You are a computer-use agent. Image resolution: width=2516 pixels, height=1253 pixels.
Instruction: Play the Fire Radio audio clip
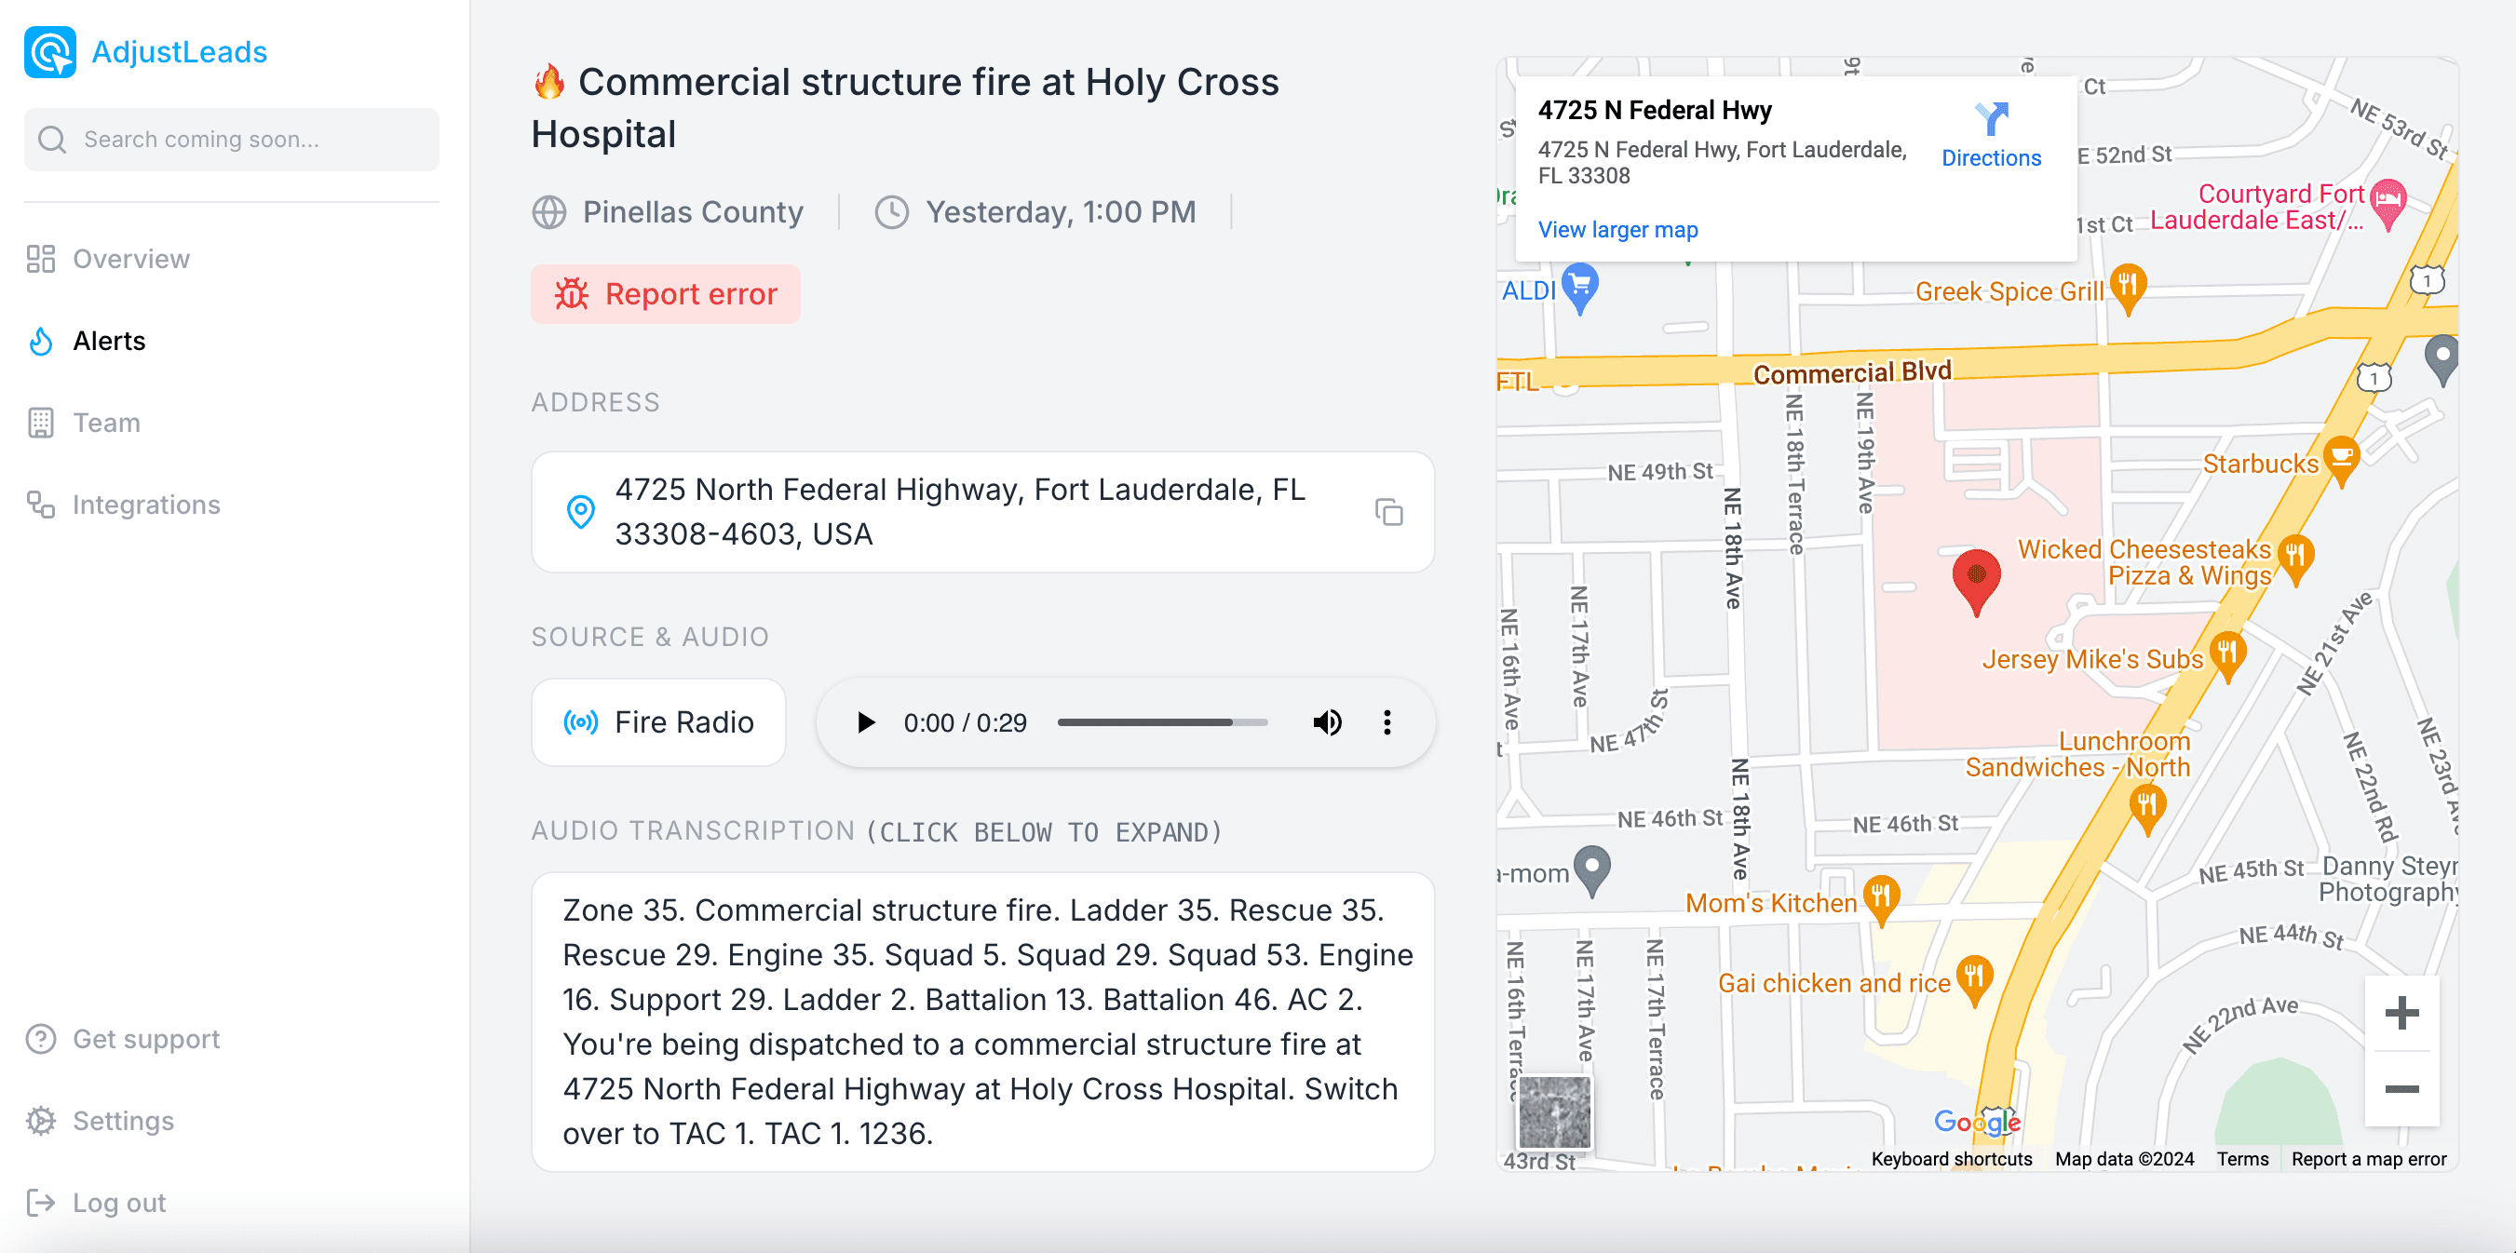point(865,722)
